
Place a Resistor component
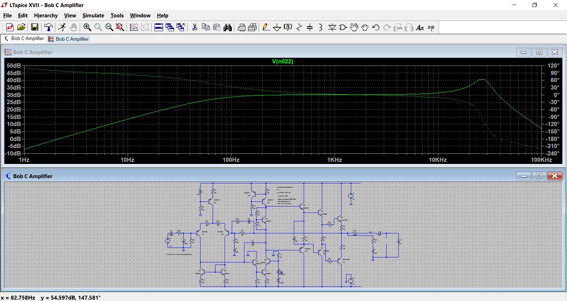click(x=299, y=27)
